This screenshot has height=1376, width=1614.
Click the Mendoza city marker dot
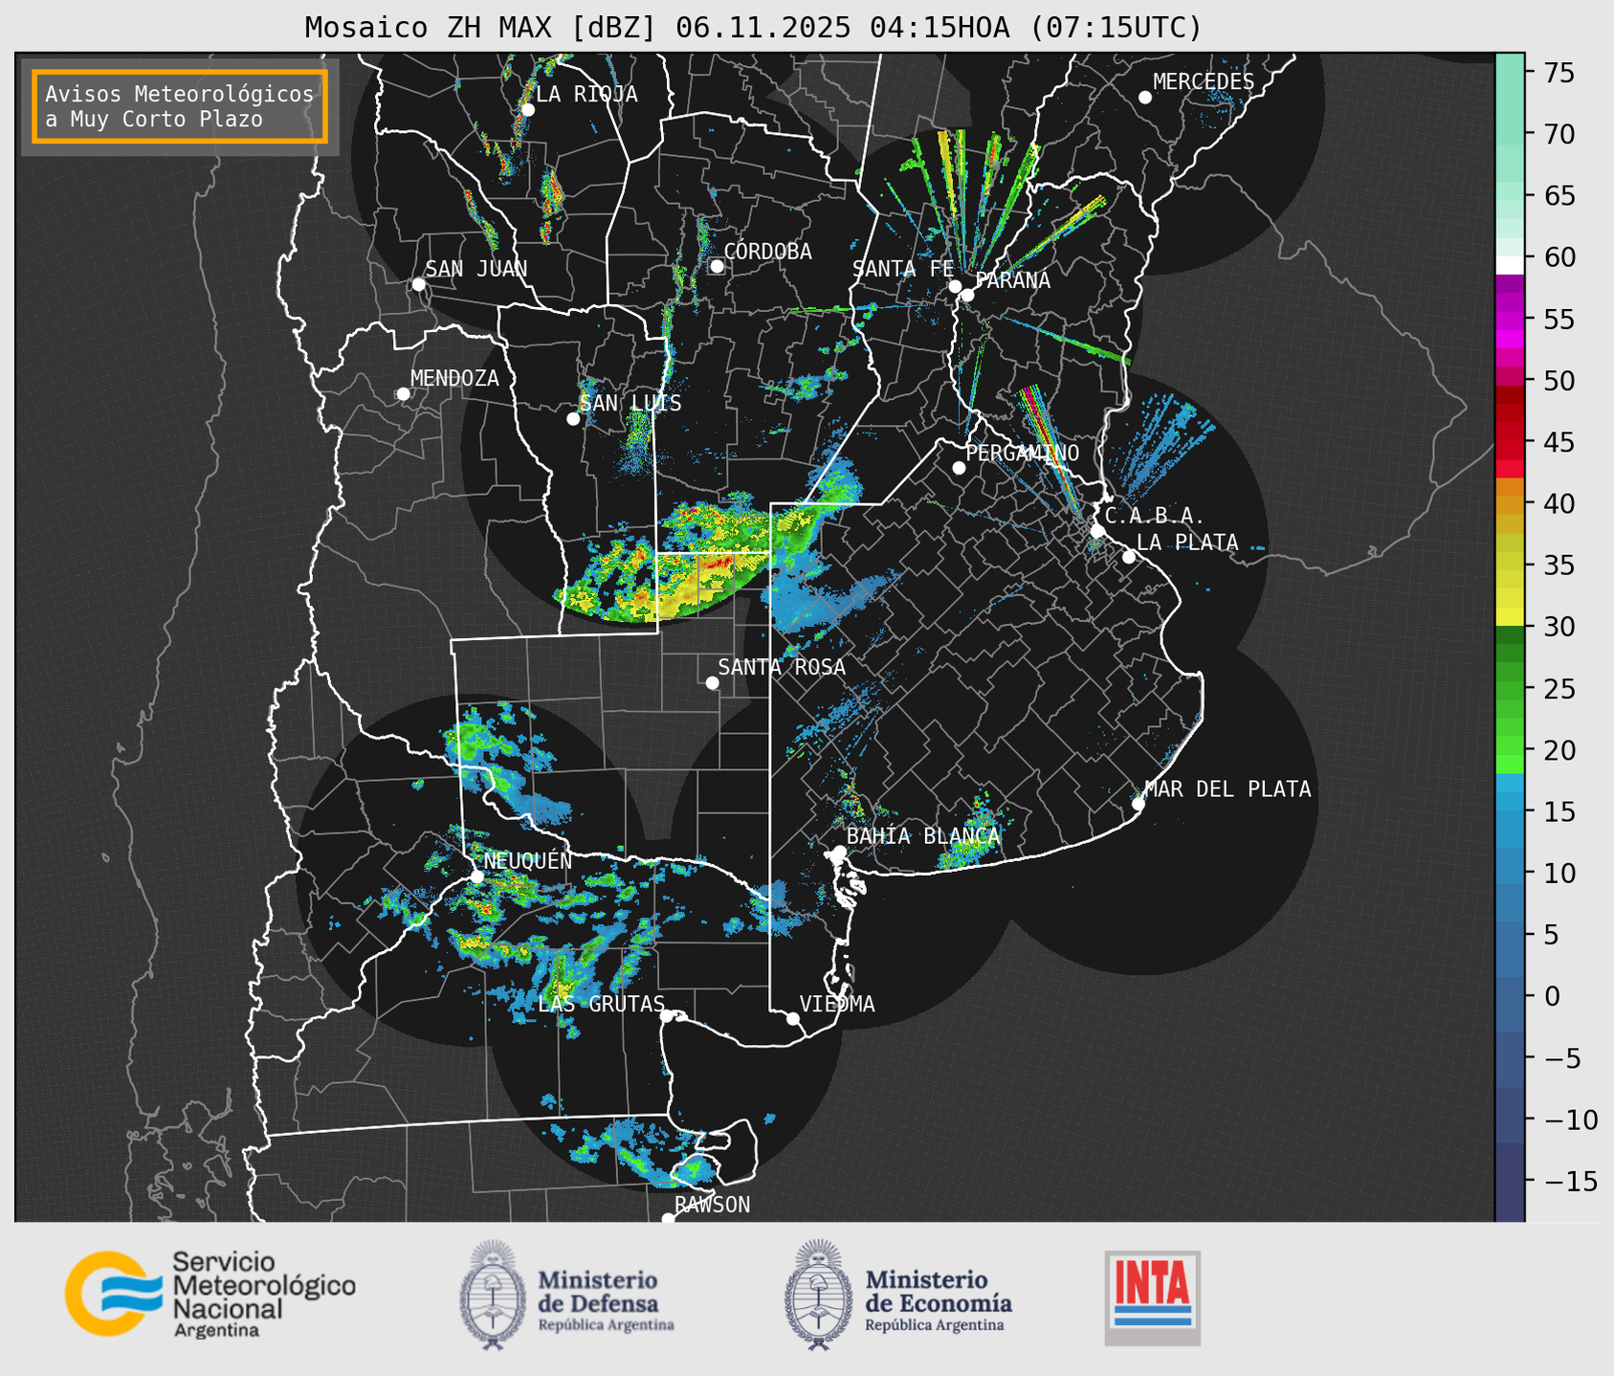(x=403, y=394)
